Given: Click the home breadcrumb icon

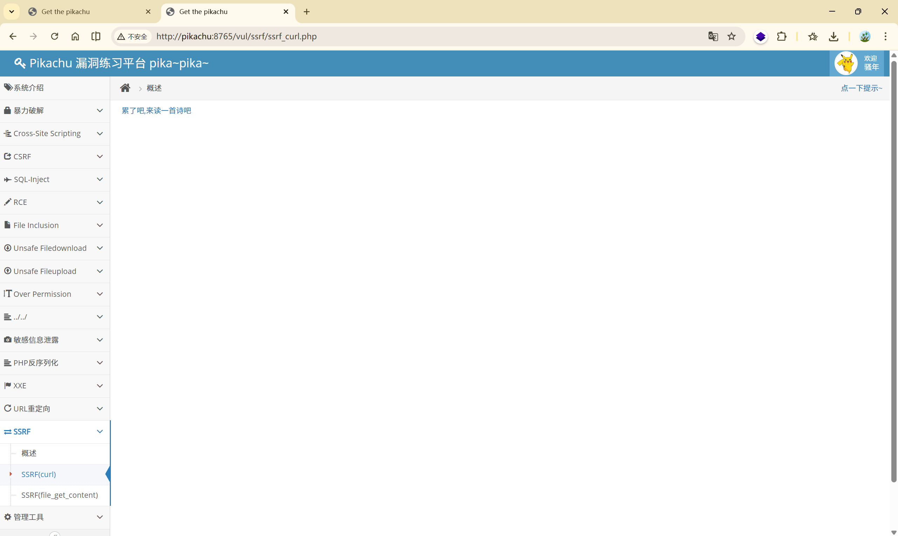Looking at the screenshot, I should tap(125, 88).
